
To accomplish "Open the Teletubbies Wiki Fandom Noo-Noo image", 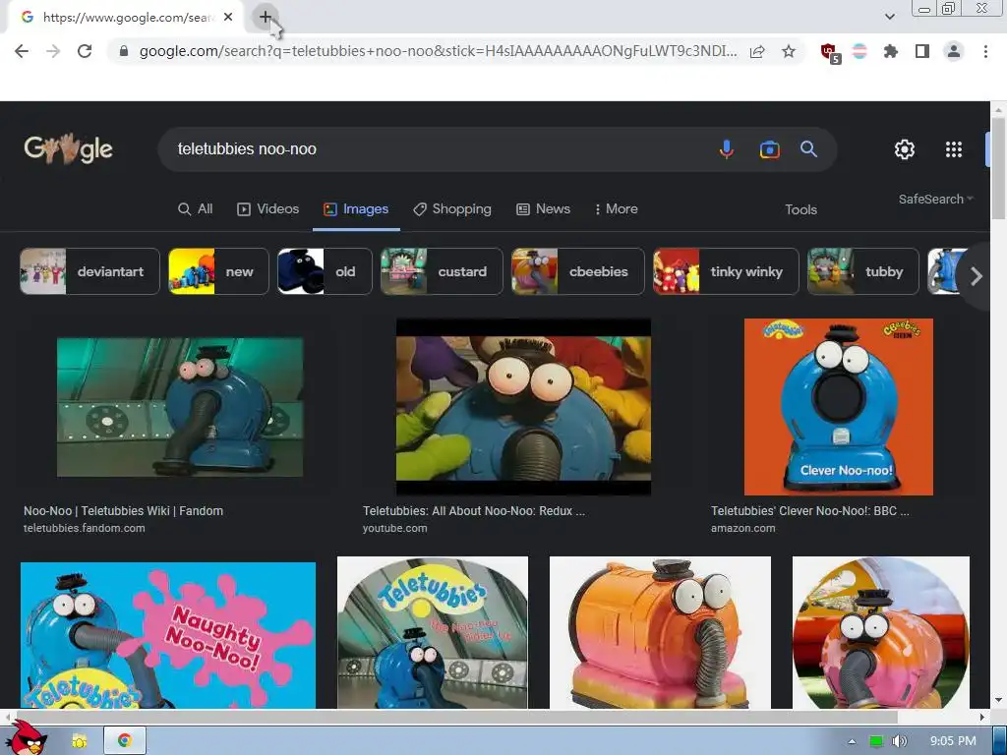I will pyautogui.click(x=180, y=407).
